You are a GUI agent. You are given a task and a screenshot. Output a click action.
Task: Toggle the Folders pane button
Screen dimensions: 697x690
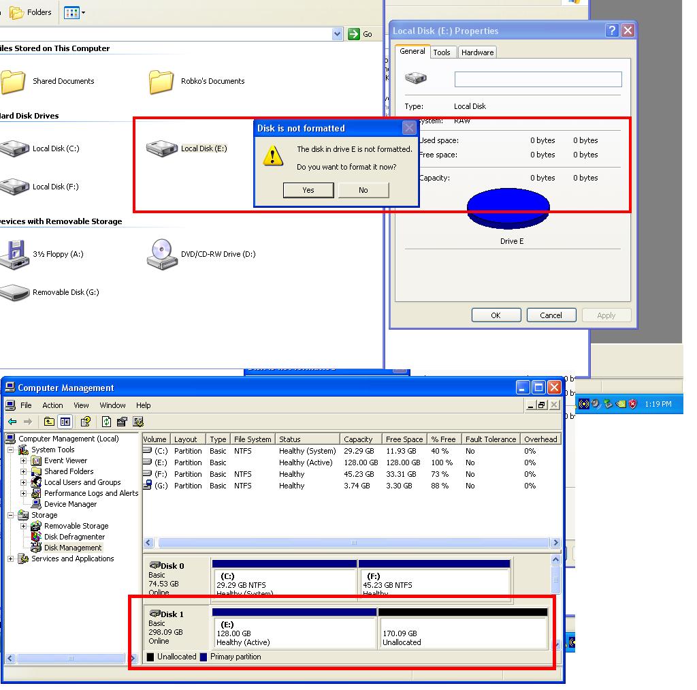[x=31, y=12]
